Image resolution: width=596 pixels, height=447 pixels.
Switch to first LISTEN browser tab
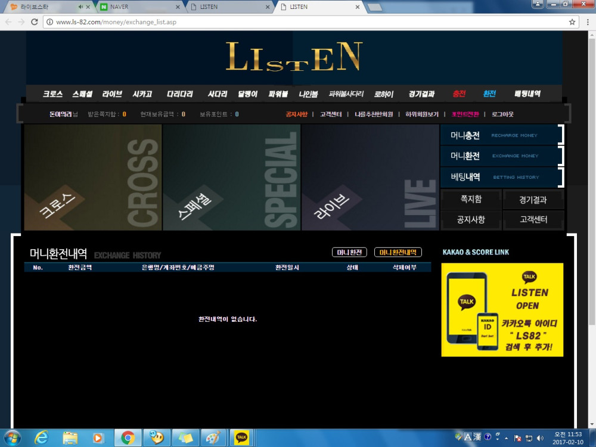(x=229, y=7)
